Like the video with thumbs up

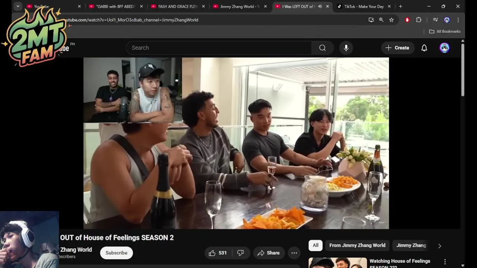coord(218,253)
